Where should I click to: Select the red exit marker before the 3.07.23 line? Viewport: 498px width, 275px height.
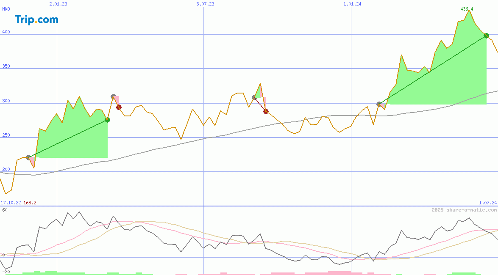click(x=119, y=107)
